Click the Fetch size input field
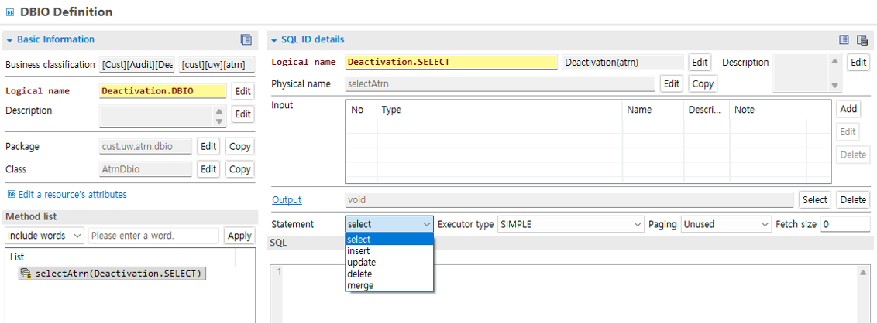The image size is (877, 323). 844,224
